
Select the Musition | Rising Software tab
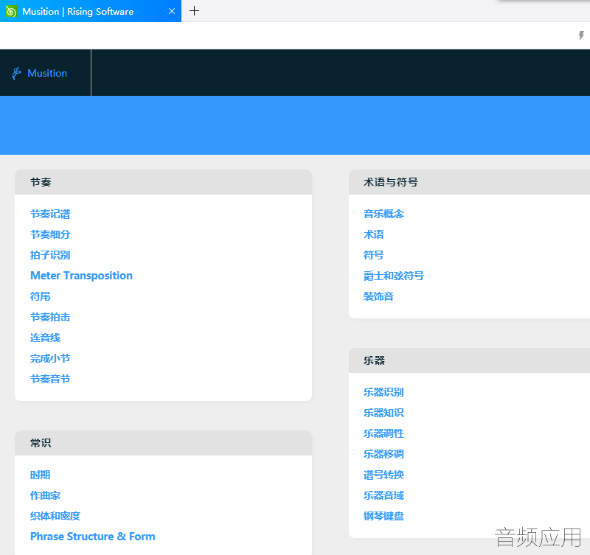click(90, 11)
